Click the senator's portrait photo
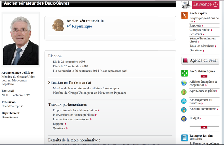 [21, 39]
